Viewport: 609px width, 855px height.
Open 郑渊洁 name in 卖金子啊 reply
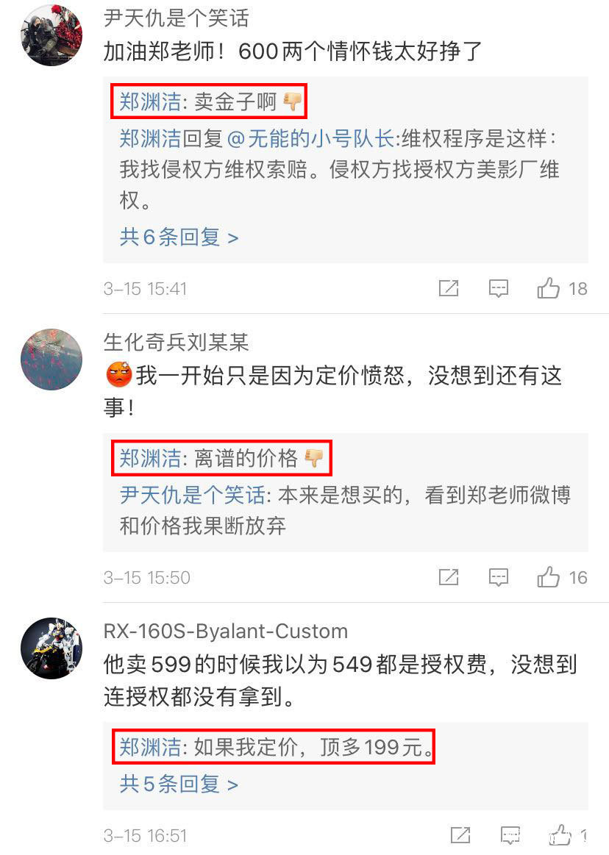pos(150,101)
